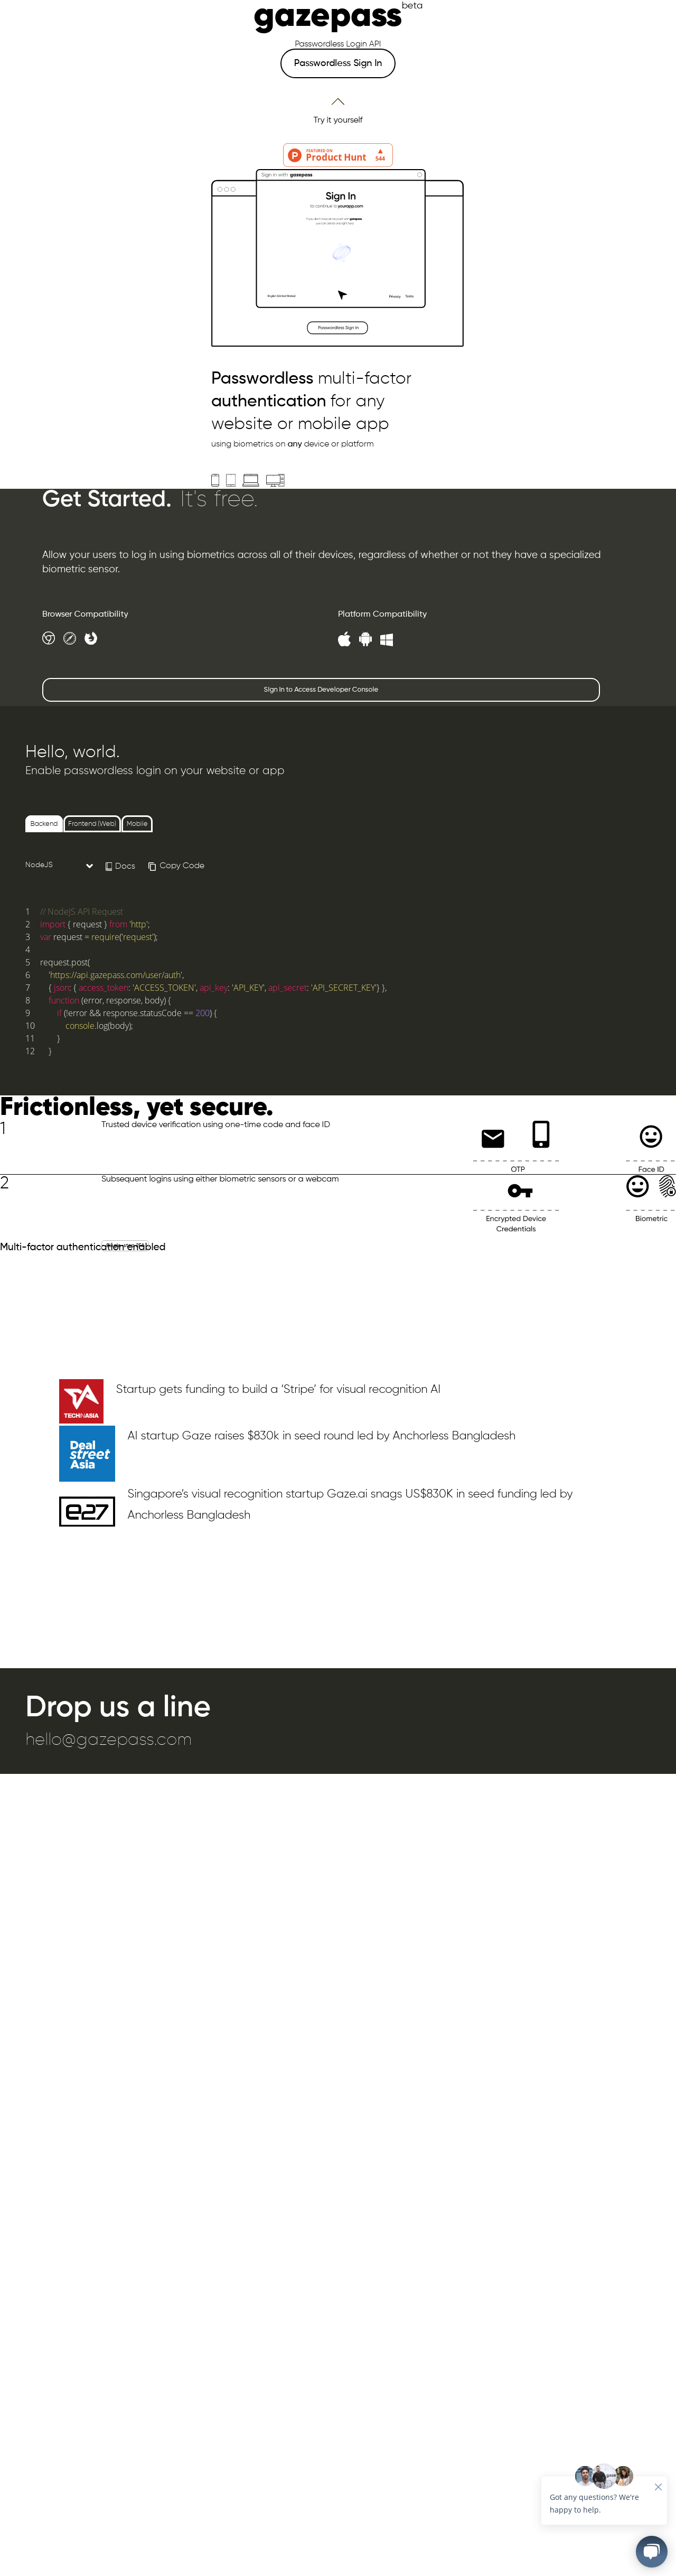676x2576 pixels.
Task: Click the 'Browser Compatibility' label
Action: [85, 614]
